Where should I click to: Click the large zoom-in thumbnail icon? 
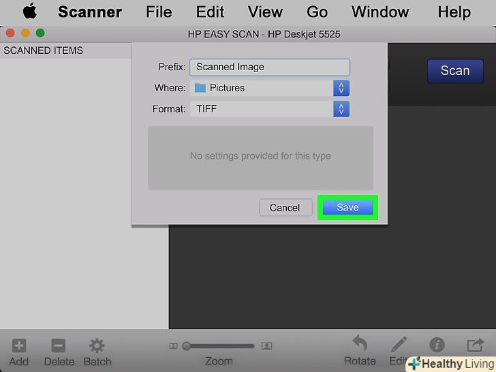(266, 346)
